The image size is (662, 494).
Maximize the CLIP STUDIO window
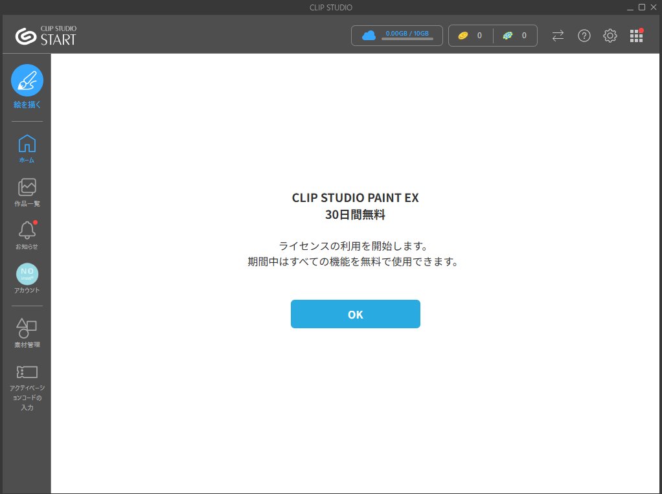point(642,7)
